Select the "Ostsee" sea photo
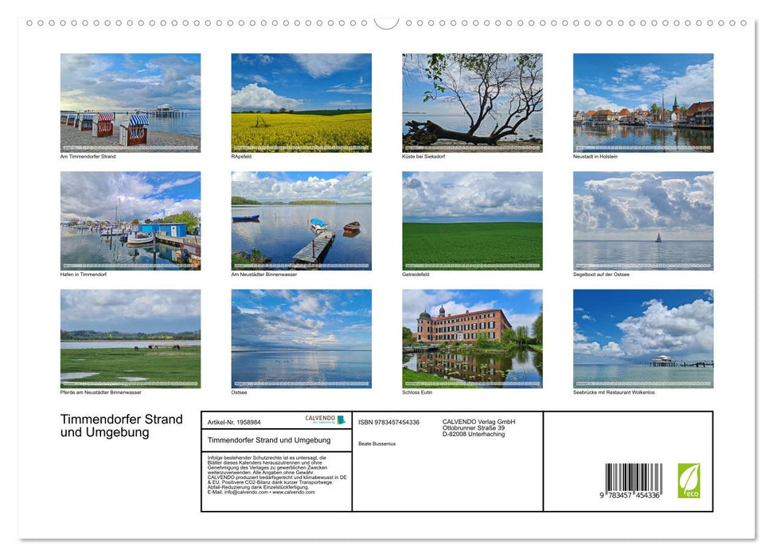Viewport: 773px width, 557px height. point(301,338)
